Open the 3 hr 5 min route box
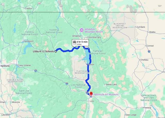Image resolution: width=165 pixels, height=118 pixels. (x=80, y=43)
